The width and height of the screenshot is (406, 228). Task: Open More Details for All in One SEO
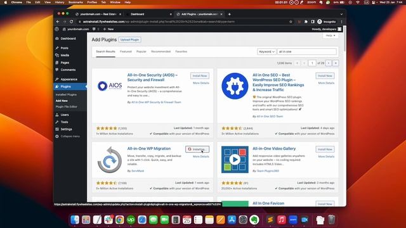point(326,83)
